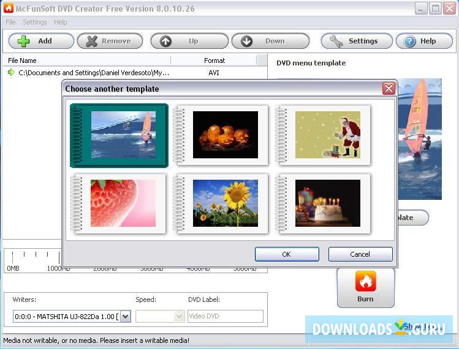Click the 0MB mark on the capacity gauge

pyautogui.click(x=13, y=268)
